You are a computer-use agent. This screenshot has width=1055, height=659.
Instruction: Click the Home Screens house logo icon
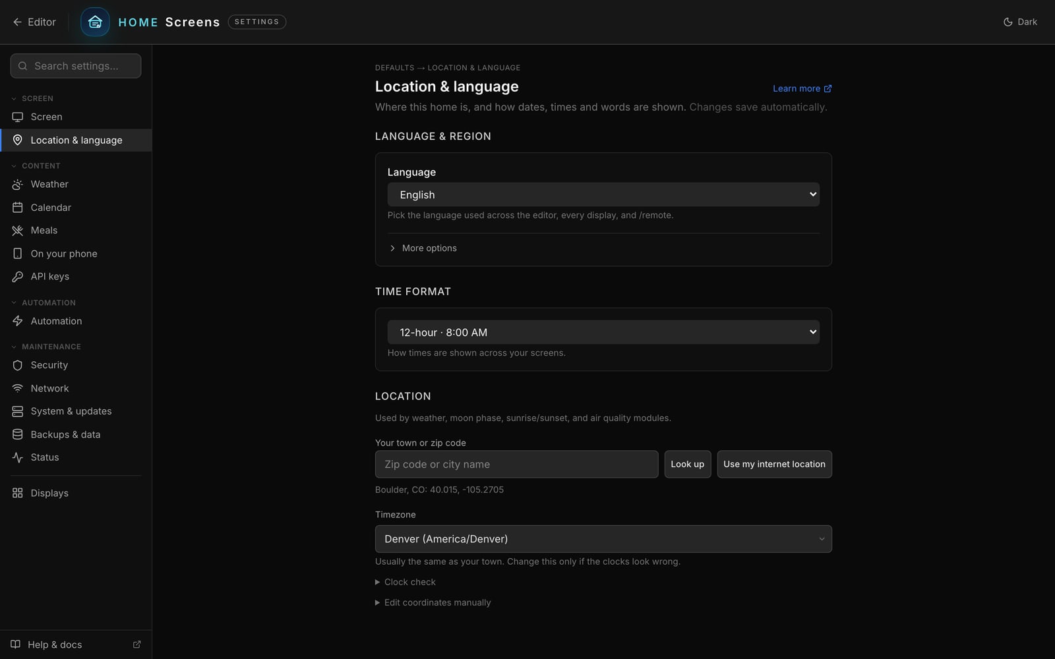coord(95,22)
